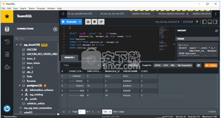Screen dimensions: 223x118
Task: Click the PRIORENAME column header
Action: click(130, 71)
